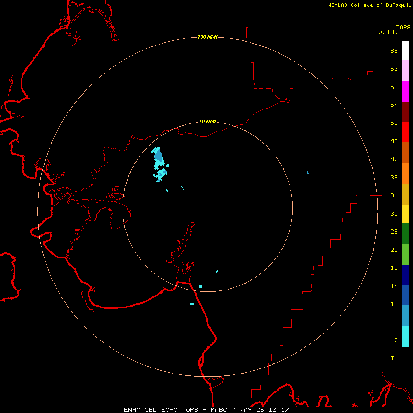Click the legend value "42"

tap(394, 159)
